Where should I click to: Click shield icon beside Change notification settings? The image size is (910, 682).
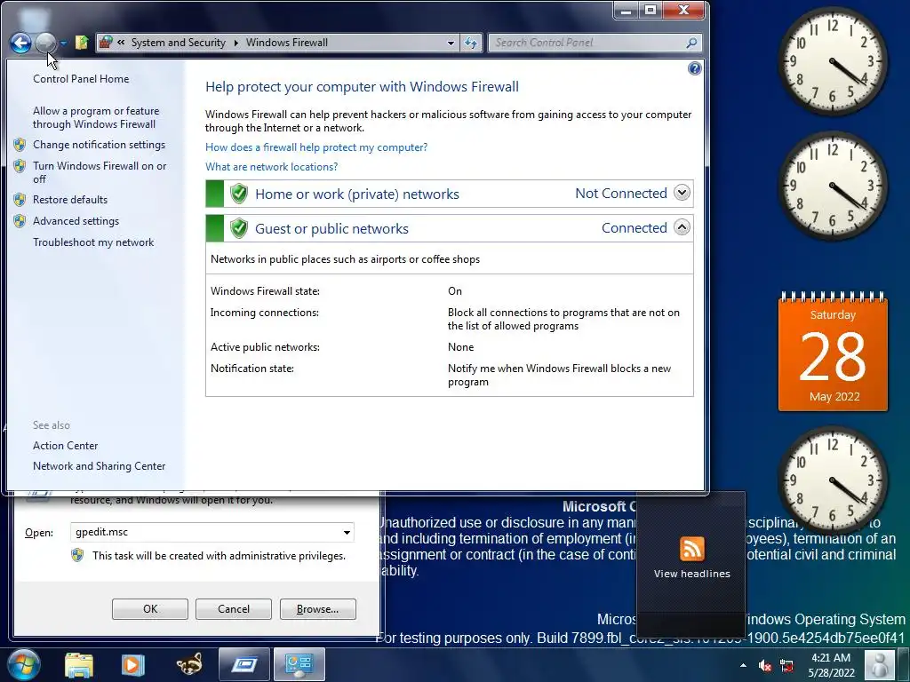click(x=20, y=145)
